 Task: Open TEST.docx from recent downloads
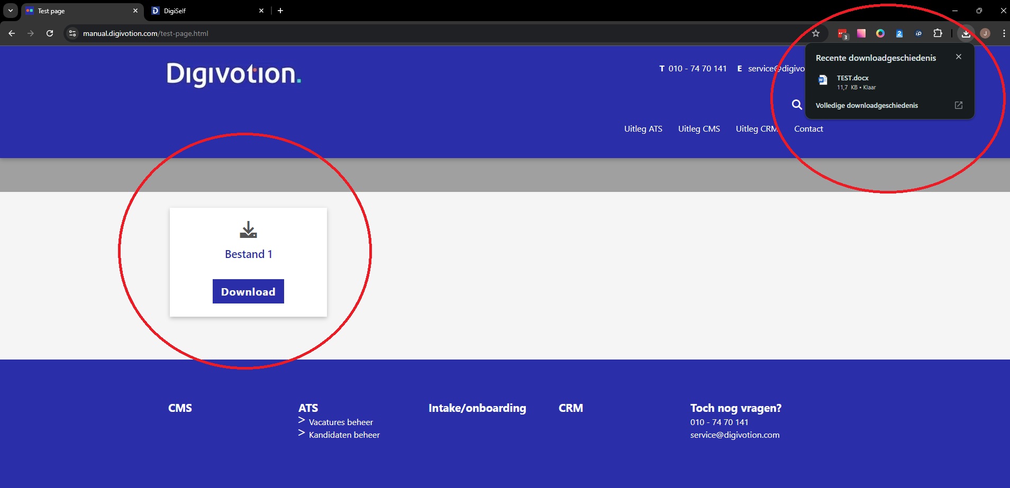tap(852, 82)
